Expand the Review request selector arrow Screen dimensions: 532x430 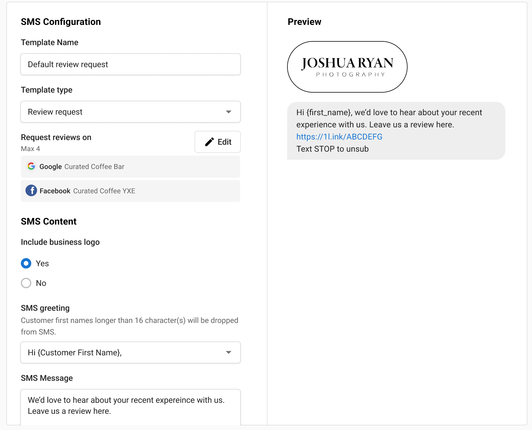229,112
